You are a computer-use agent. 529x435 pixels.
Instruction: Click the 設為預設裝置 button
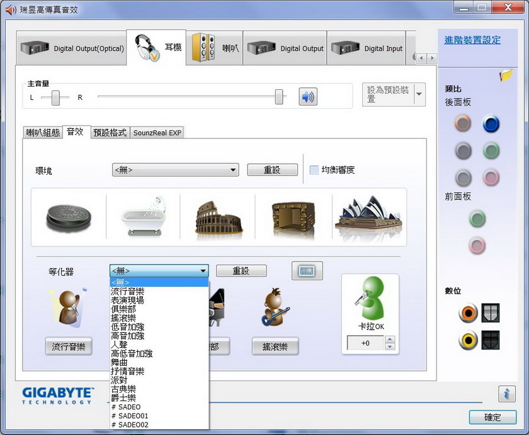click(x=388, y=94)
